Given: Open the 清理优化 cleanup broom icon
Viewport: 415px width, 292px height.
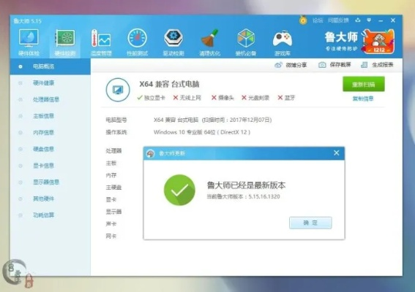Looking at the screenshot, I should coord(209,42).
